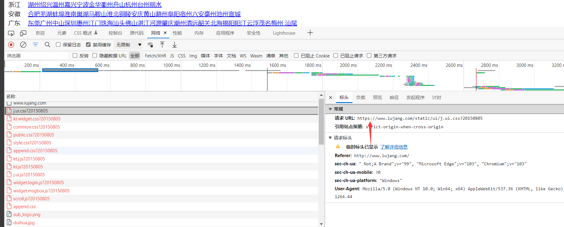
Task: Open network conditions wifi icon
Action: 150,45
